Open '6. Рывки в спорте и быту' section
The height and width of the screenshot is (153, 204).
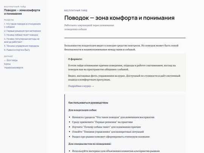(x=17, y=50)
